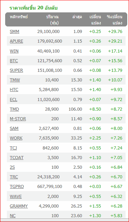The image size is (129, 222).
Task: Select the 2S ticker link
Action: pyautogui.click(x=12, y=167)
